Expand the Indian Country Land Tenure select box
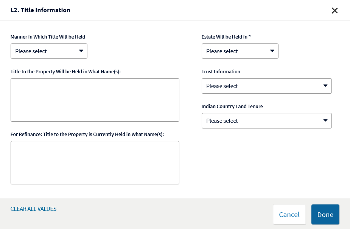Image resolution: width=350 pixels, height=229 pixels. tap(266, 121)
